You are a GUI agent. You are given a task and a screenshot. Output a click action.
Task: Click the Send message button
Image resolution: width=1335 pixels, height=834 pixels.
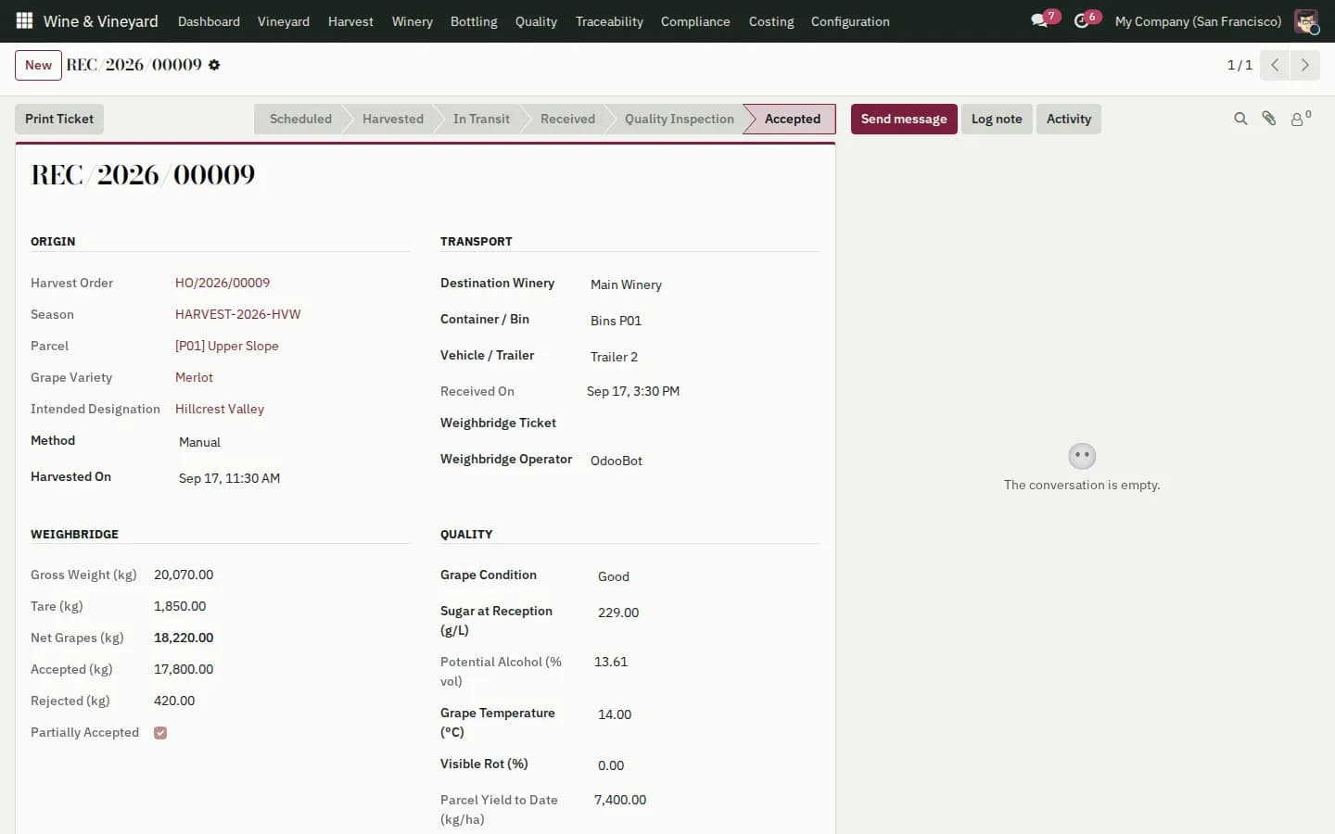904,119
